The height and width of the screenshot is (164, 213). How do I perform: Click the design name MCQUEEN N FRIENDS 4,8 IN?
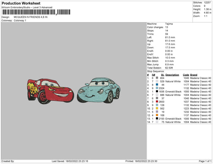click(31, 17)
